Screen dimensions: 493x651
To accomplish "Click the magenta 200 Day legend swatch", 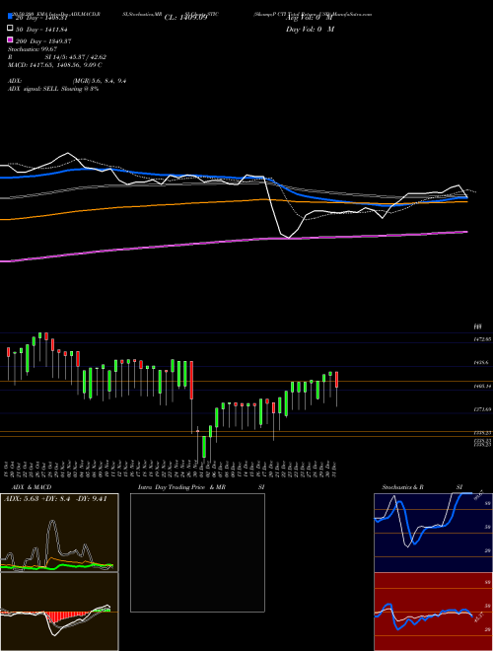I will click(11, 40).
